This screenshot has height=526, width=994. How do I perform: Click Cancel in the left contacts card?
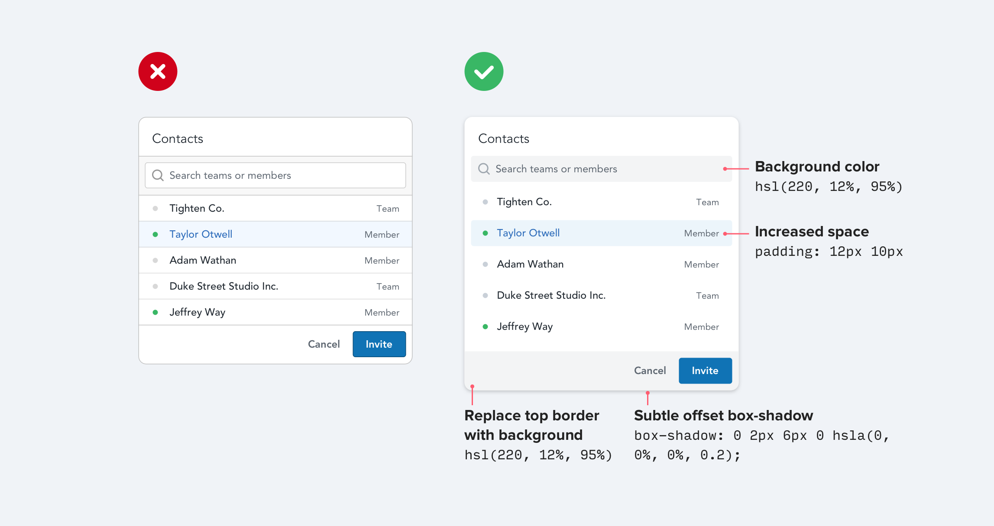point(324,344)
